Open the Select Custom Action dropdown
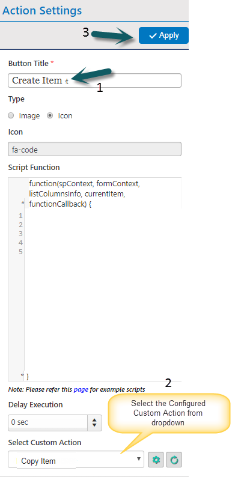 tap(76, 460)
